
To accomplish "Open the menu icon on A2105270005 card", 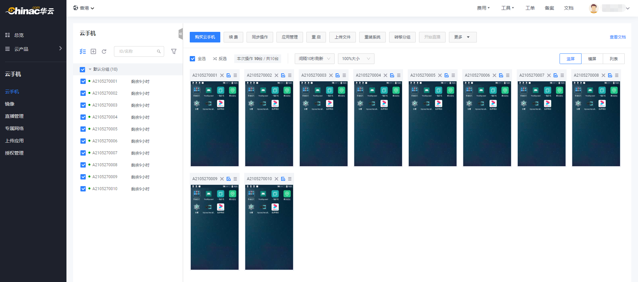I will 453,75.
